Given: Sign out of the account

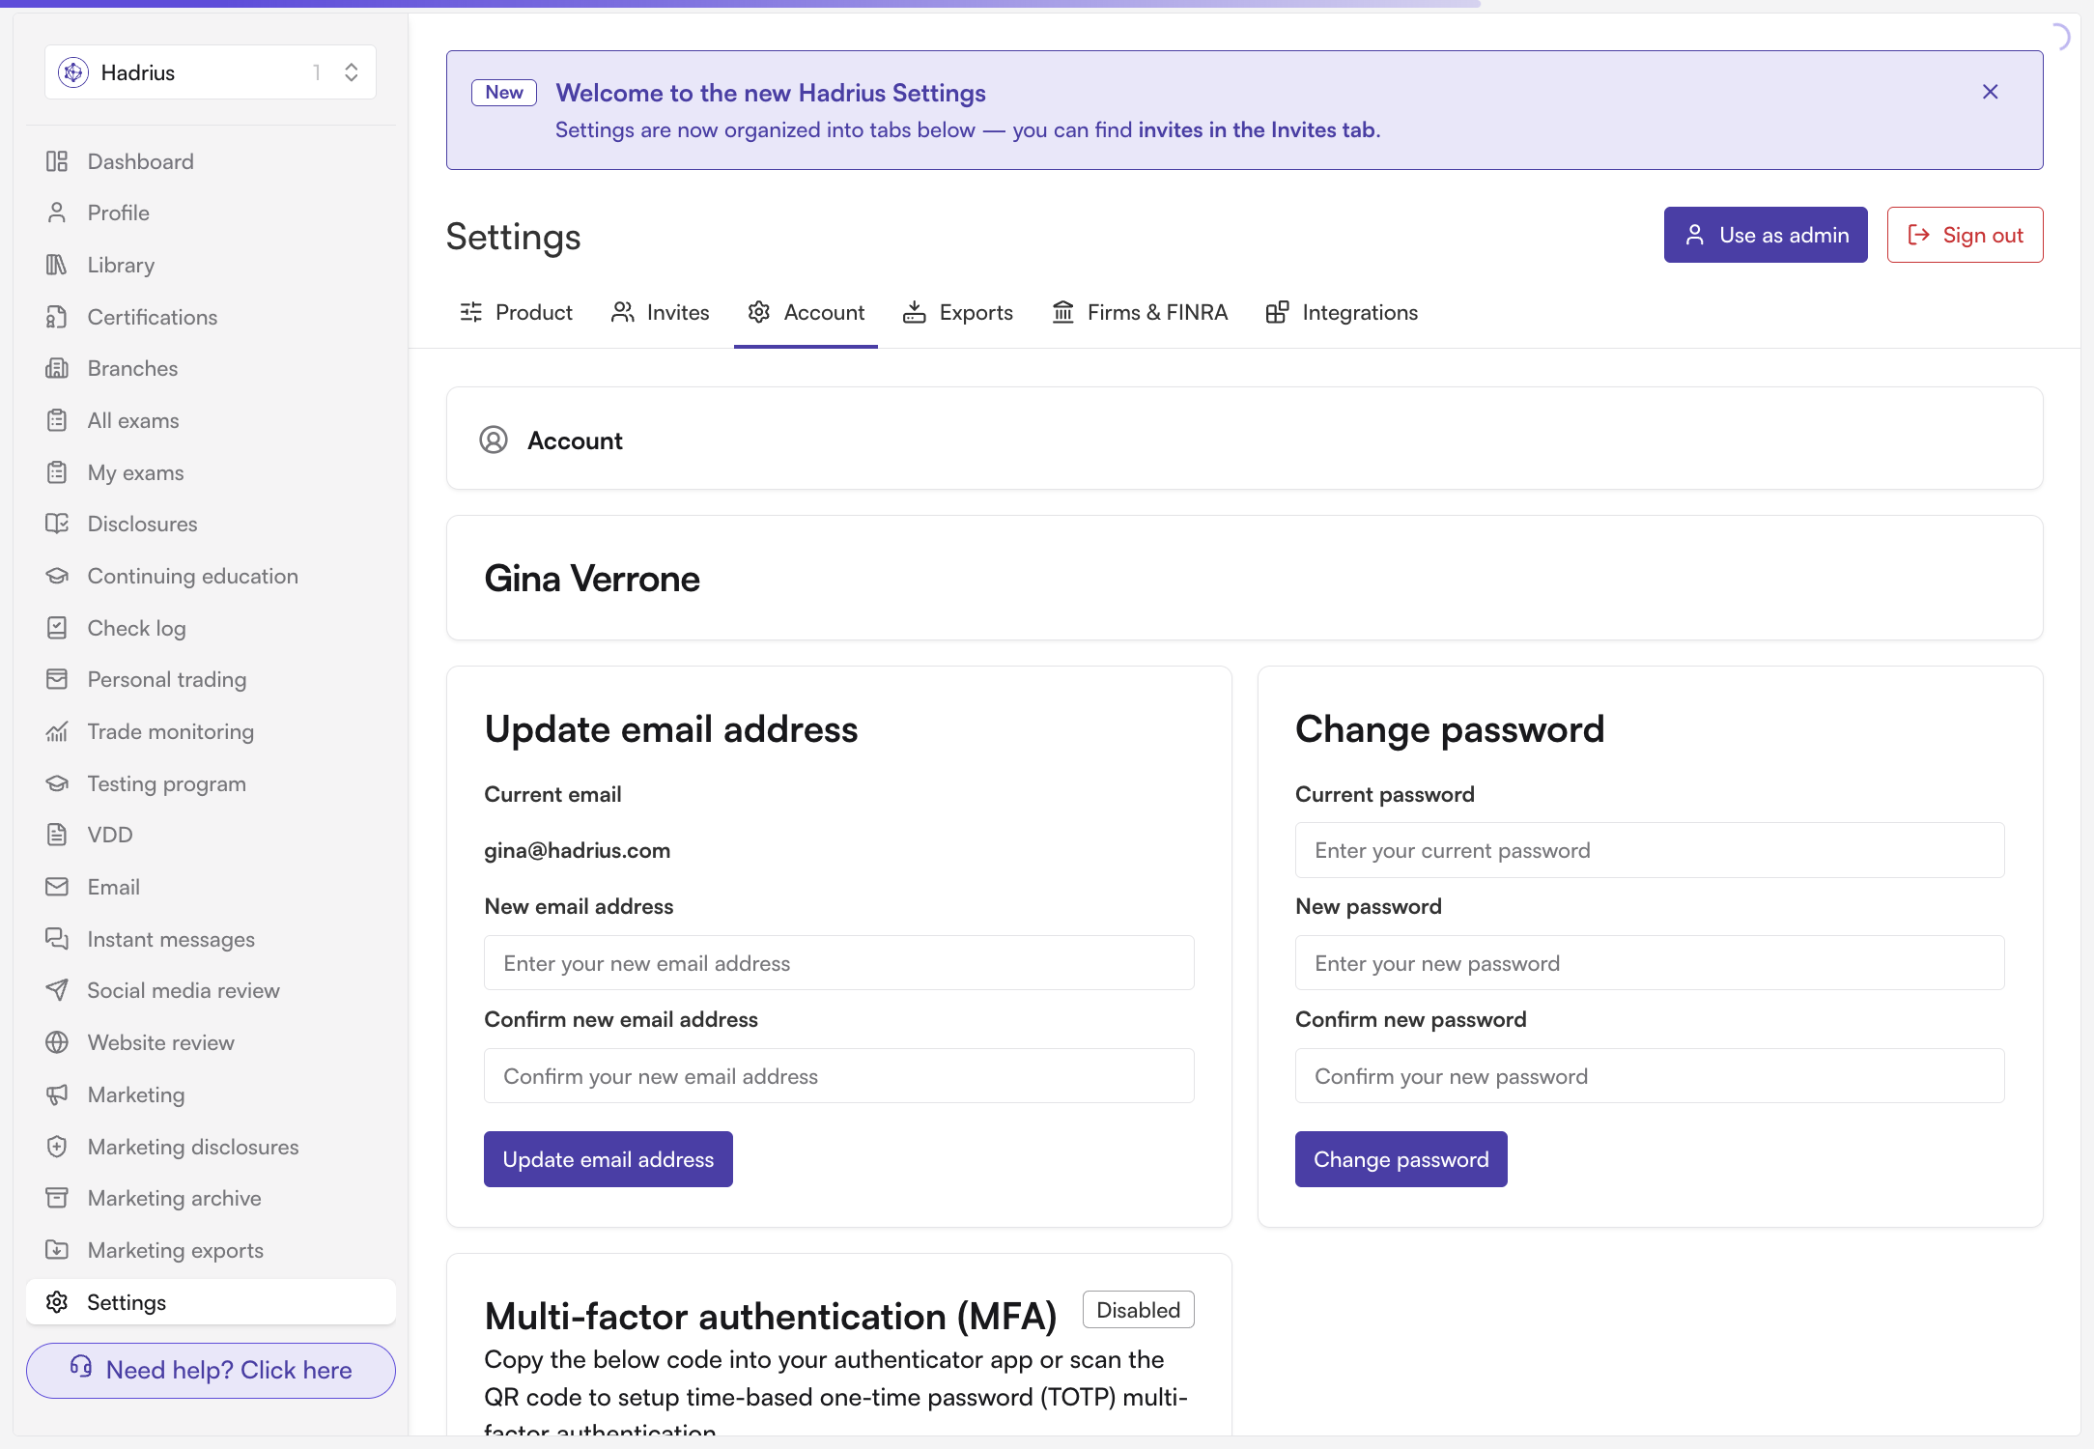Looking at the screenshot, I should tap(1965, 235).
